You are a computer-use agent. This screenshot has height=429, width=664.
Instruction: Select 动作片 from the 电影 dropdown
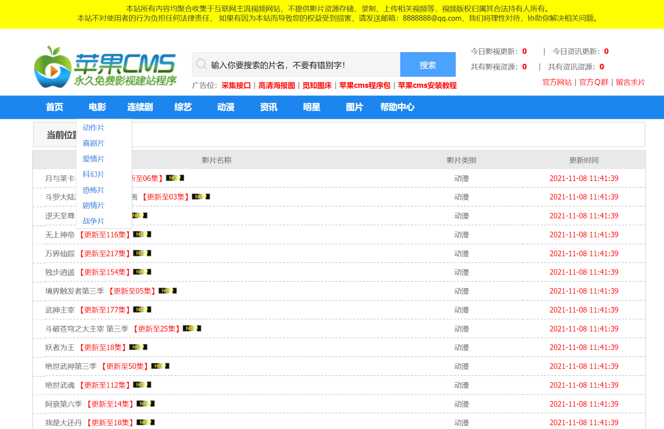coord(93,128)
